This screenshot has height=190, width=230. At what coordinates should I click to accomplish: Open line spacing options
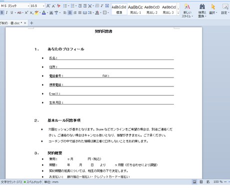coord(90,12)
